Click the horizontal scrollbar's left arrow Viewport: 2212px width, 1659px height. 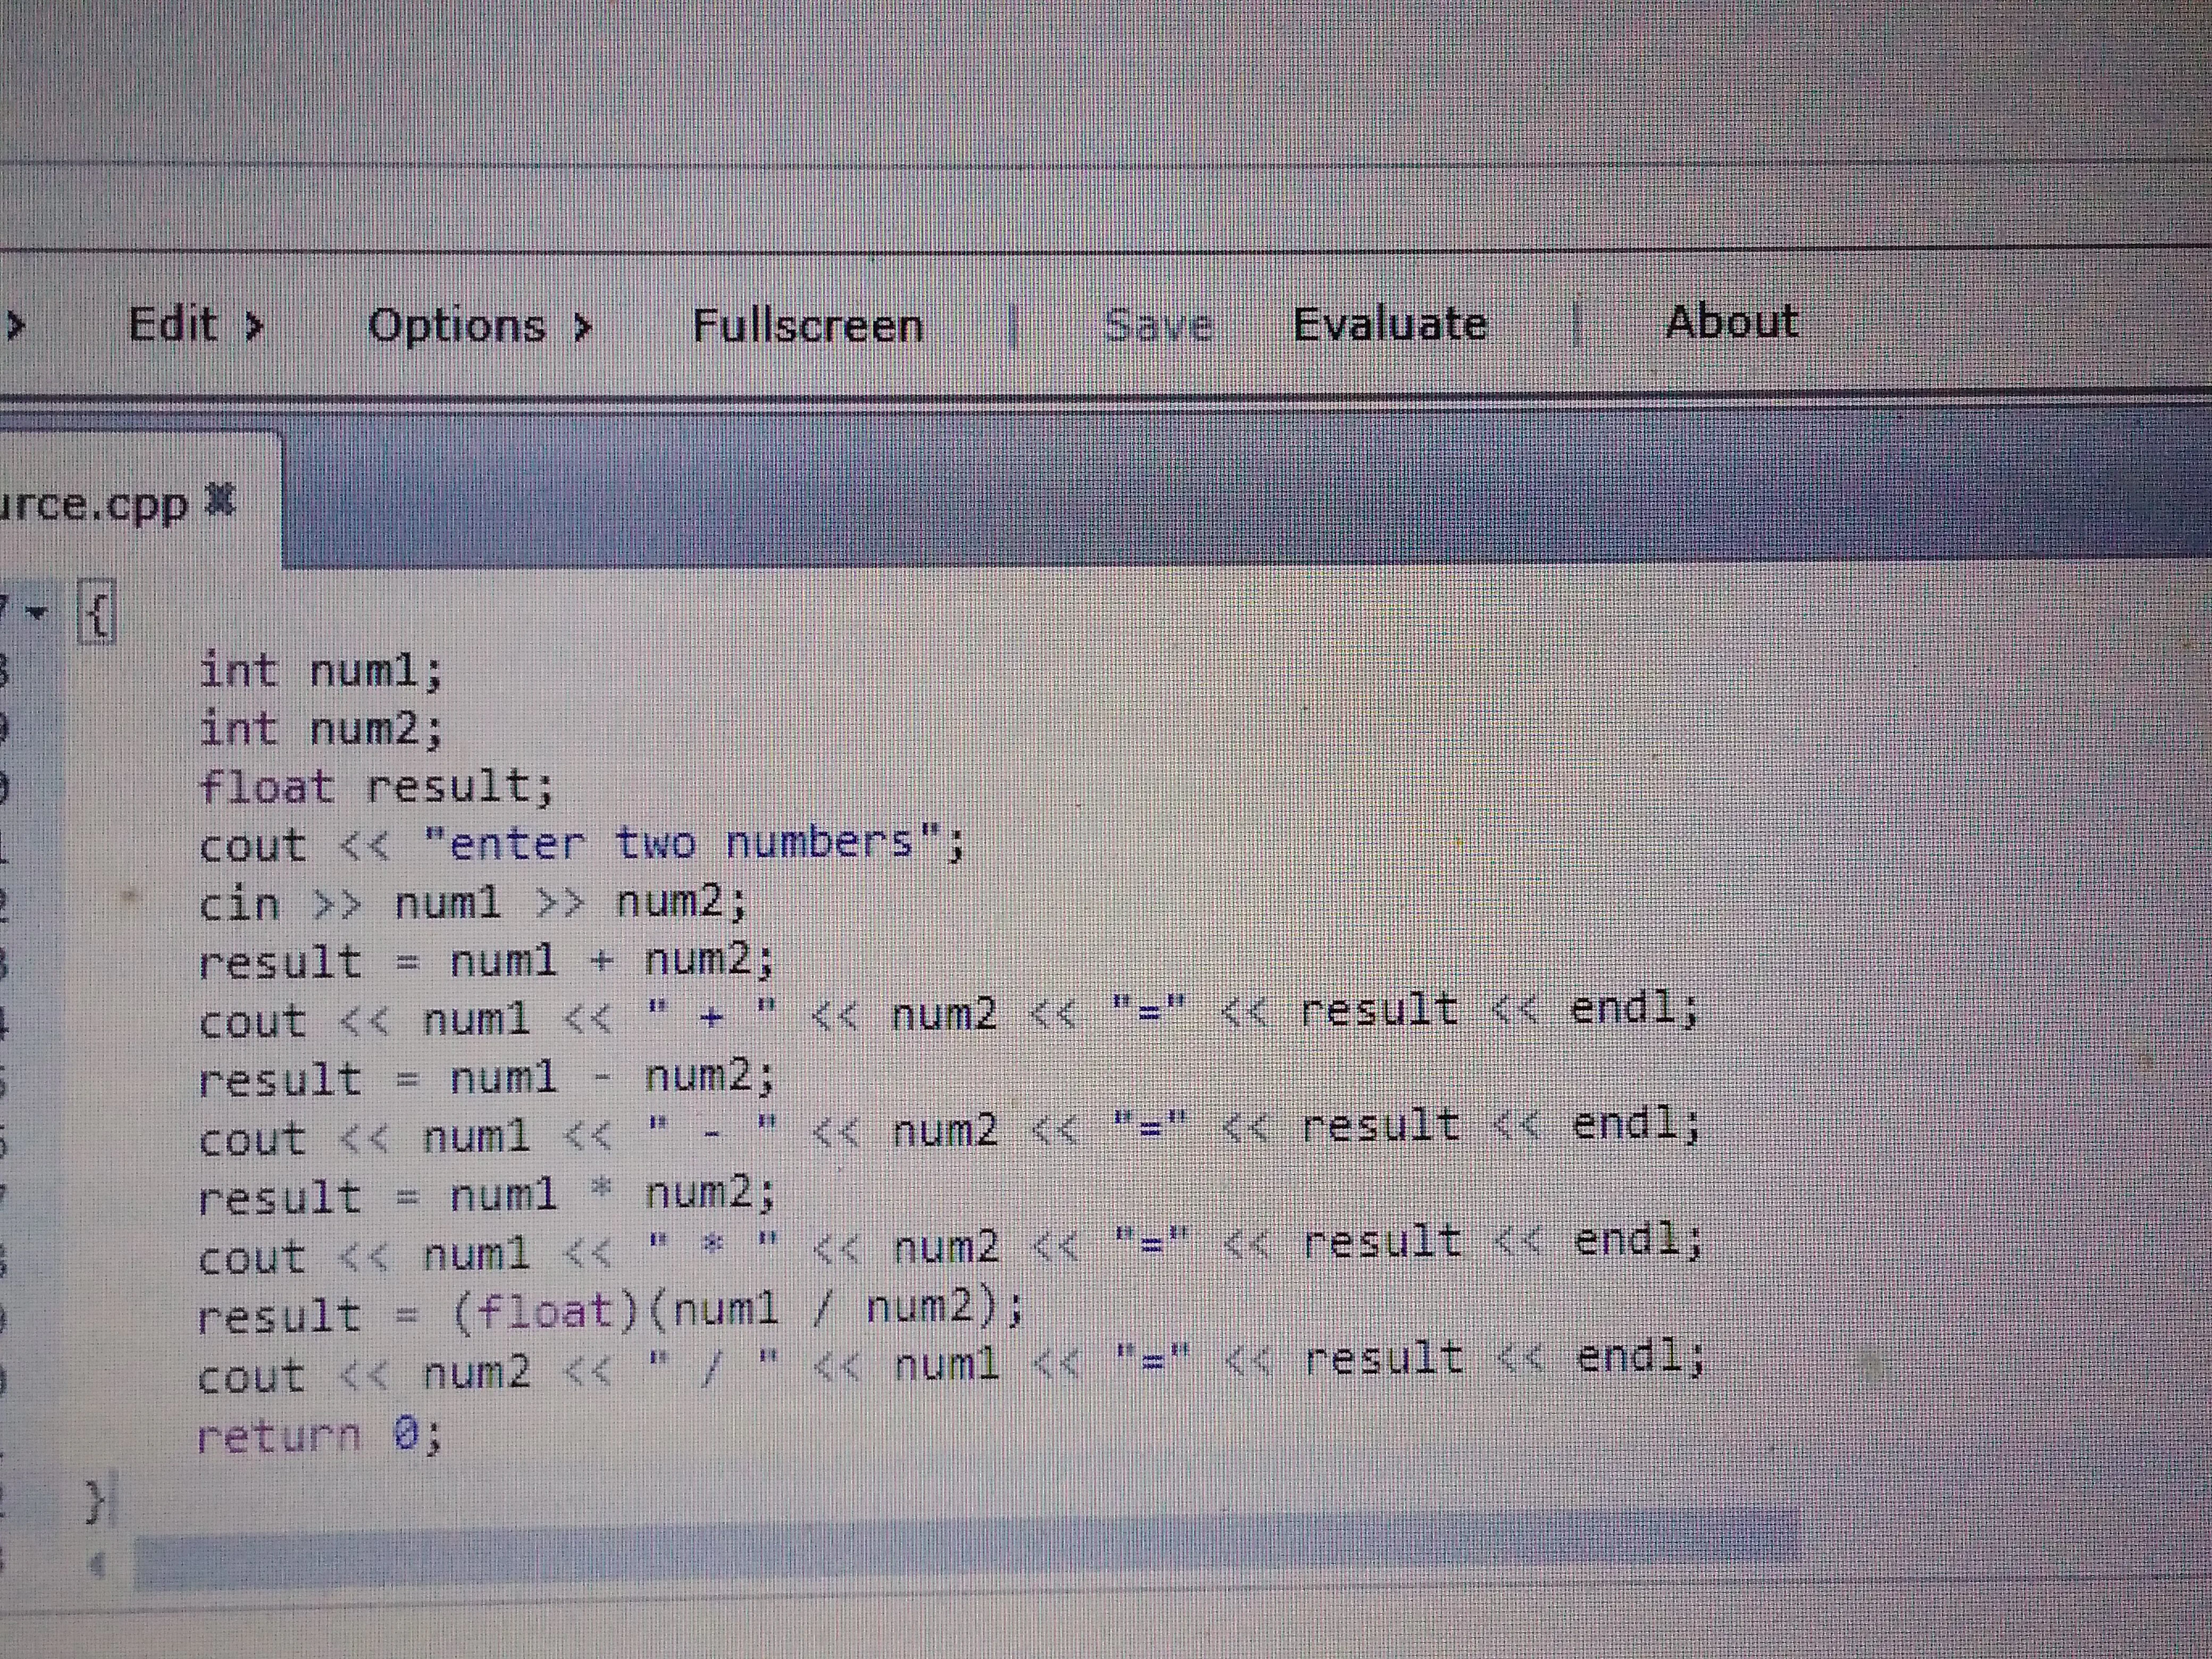97,1565
